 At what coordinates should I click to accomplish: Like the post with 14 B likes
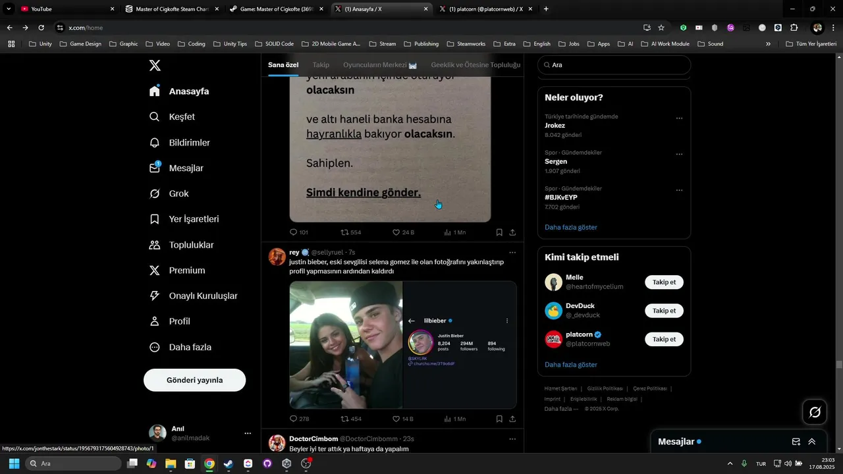396,419
